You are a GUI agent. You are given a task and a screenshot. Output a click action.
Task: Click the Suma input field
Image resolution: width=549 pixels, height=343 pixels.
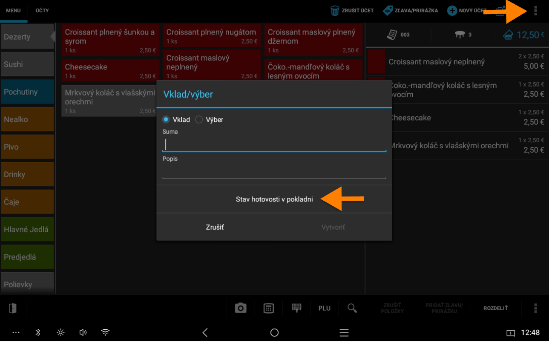(x=274, y=145)
